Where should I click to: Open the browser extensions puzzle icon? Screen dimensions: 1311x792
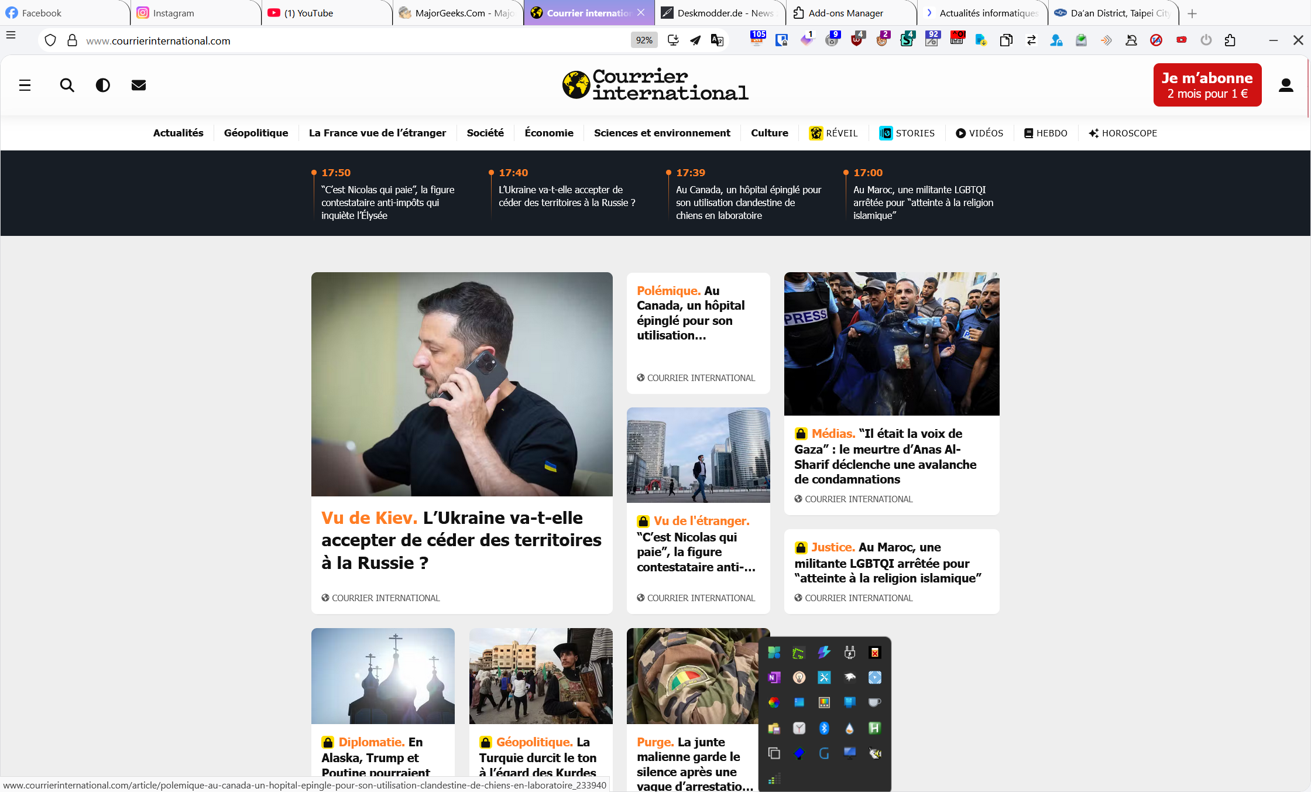[1230, 40]
